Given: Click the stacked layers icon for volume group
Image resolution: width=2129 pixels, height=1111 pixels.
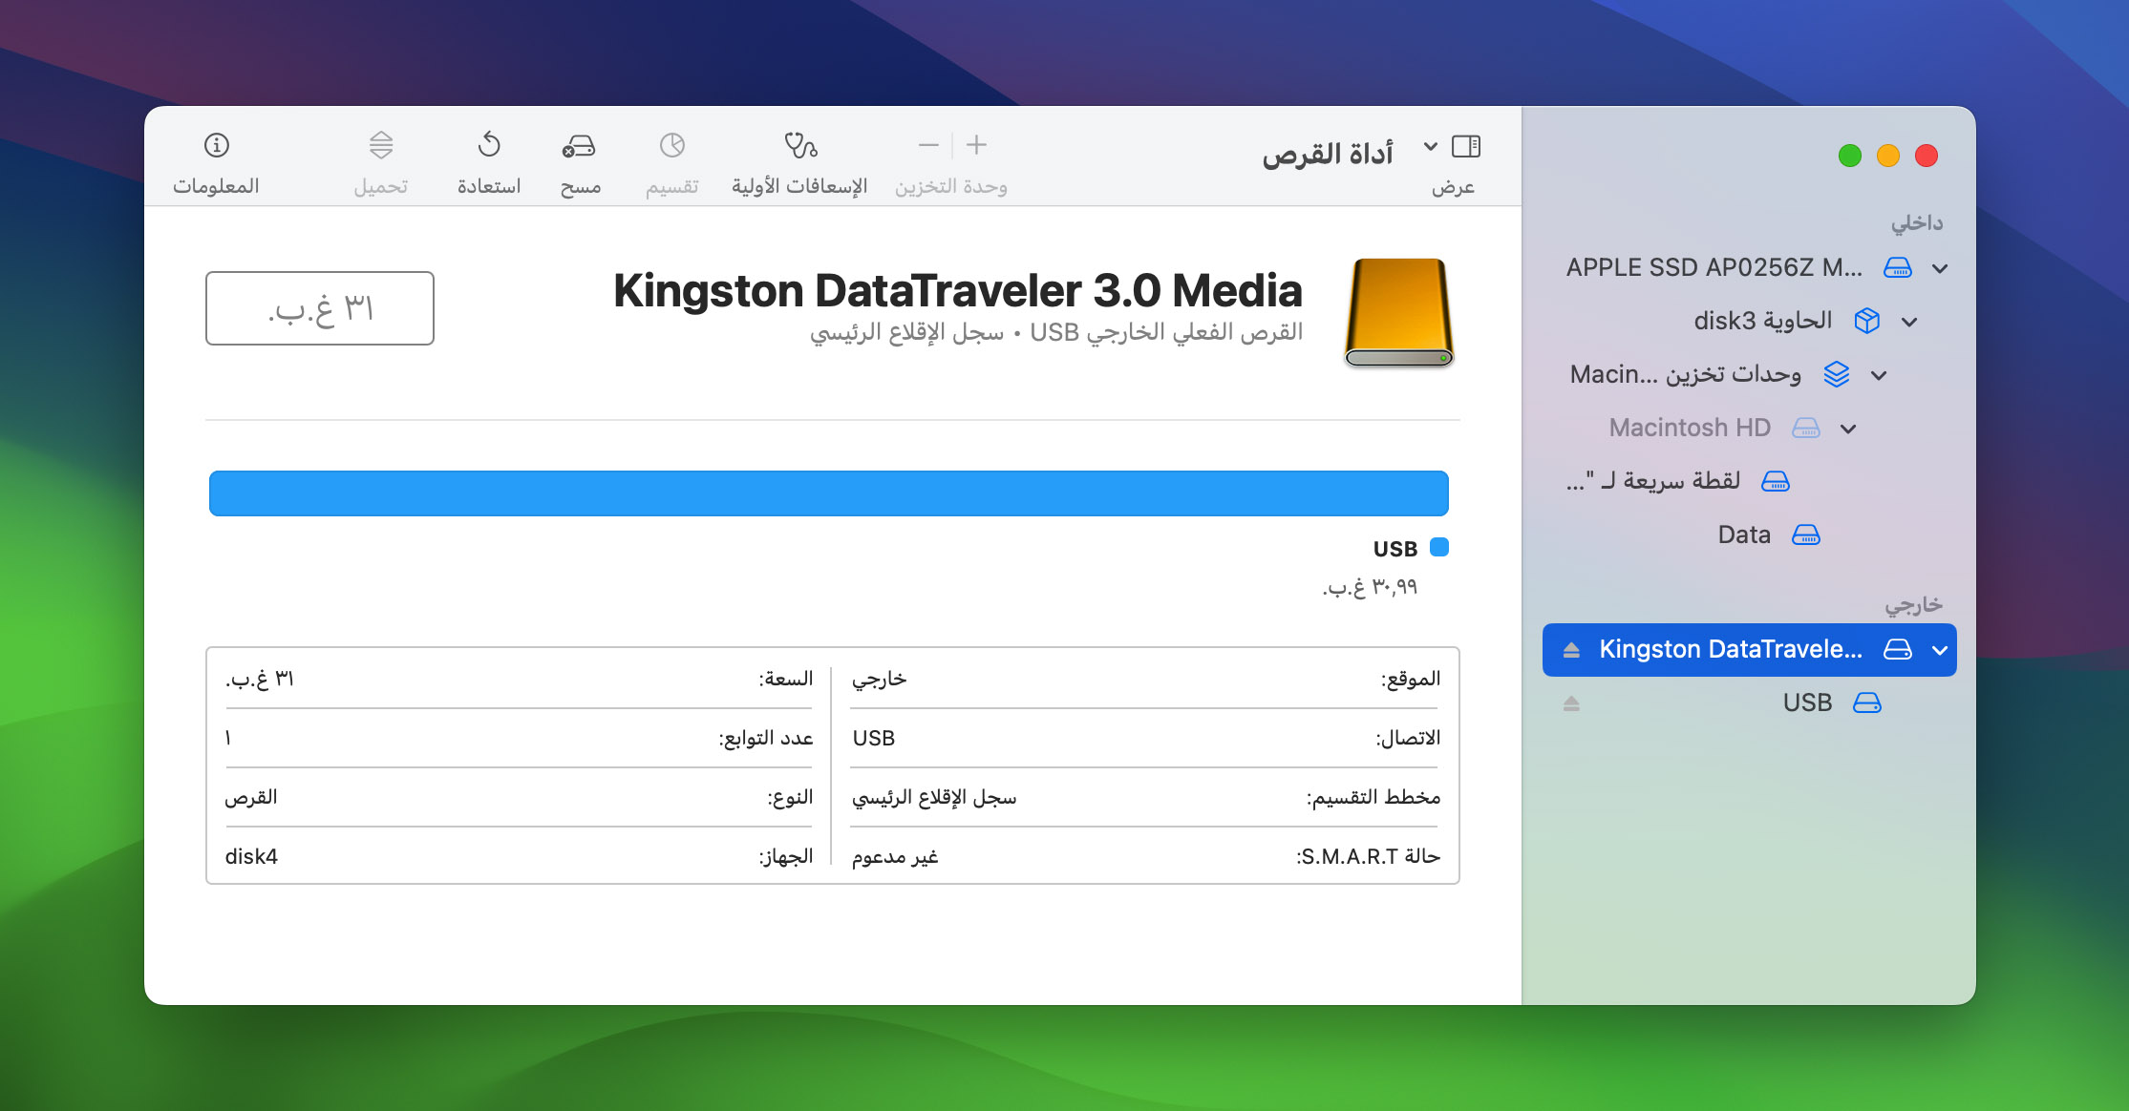Looking at the screenshot, I should (1836, 374).
